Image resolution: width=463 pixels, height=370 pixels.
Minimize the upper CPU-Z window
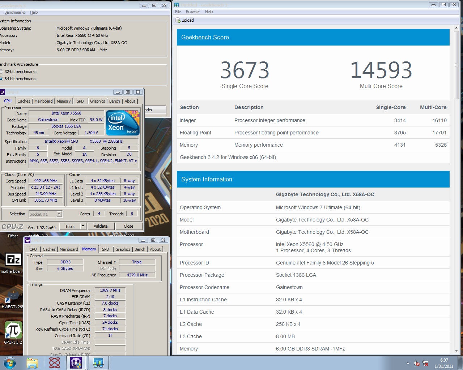pos(118,92)
